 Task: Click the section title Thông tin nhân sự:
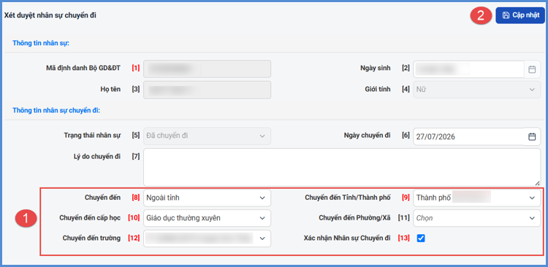41,43
